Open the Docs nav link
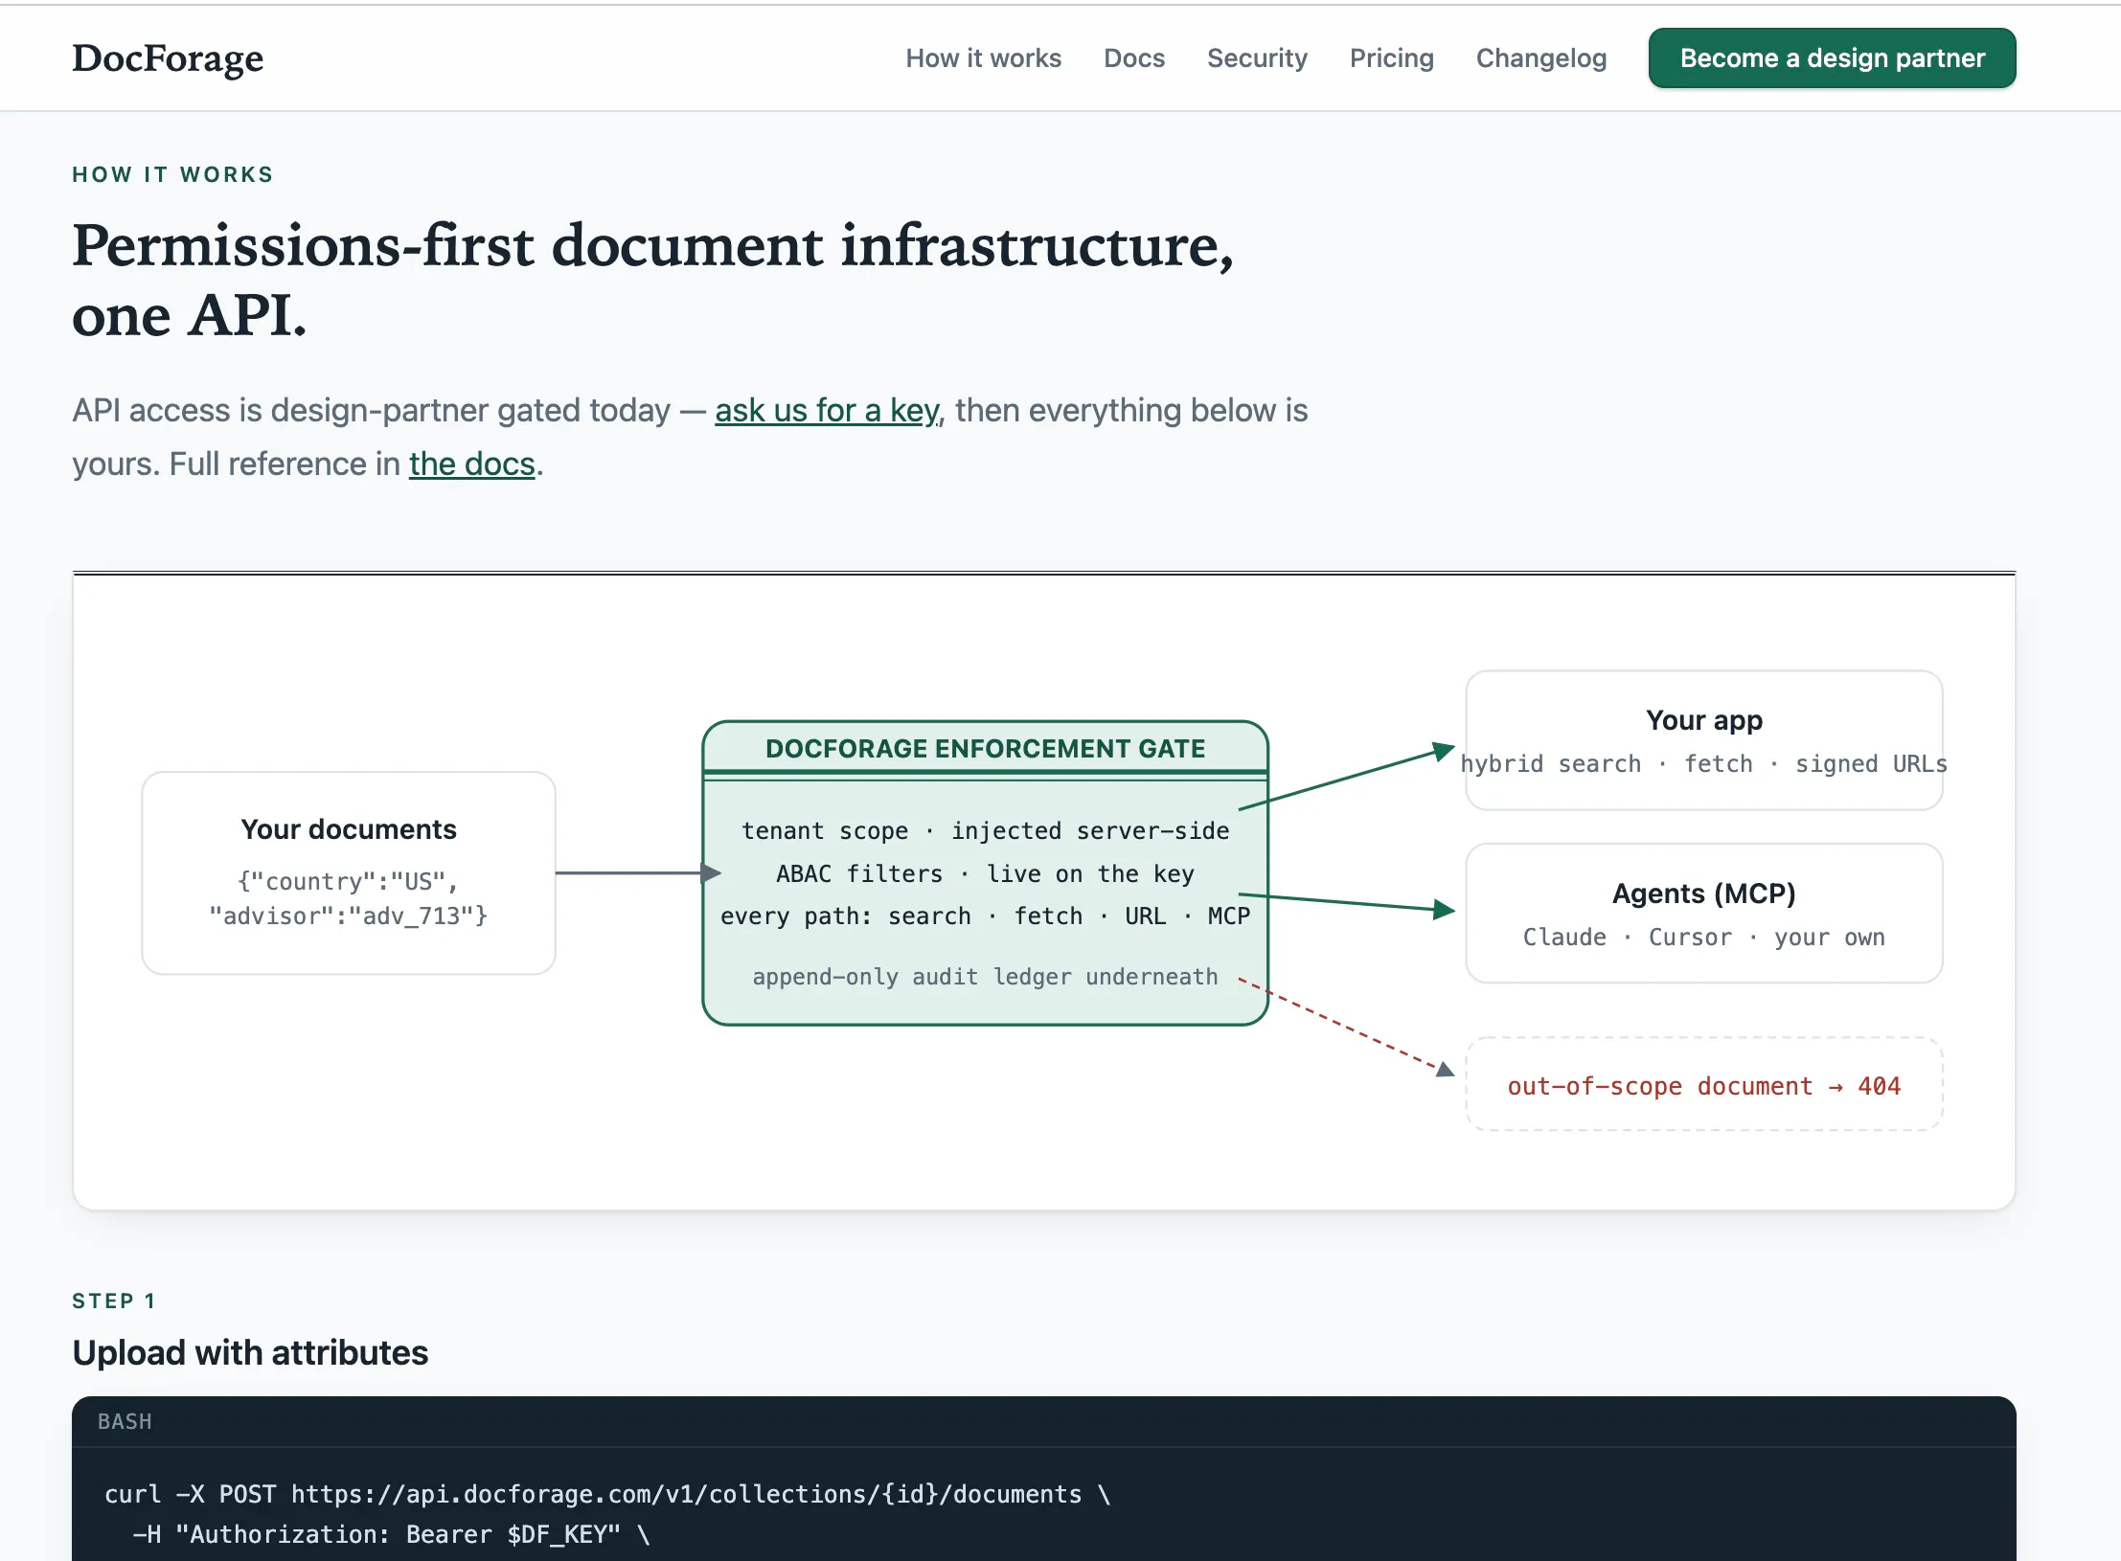 [x=1133, y=58]
